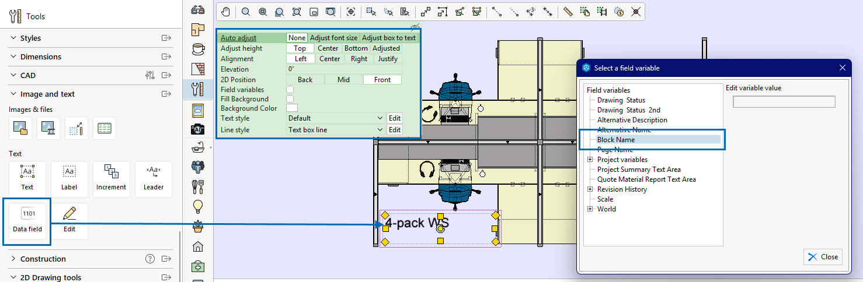Select the Measure ruler tool in toolbar

[568, 11]
